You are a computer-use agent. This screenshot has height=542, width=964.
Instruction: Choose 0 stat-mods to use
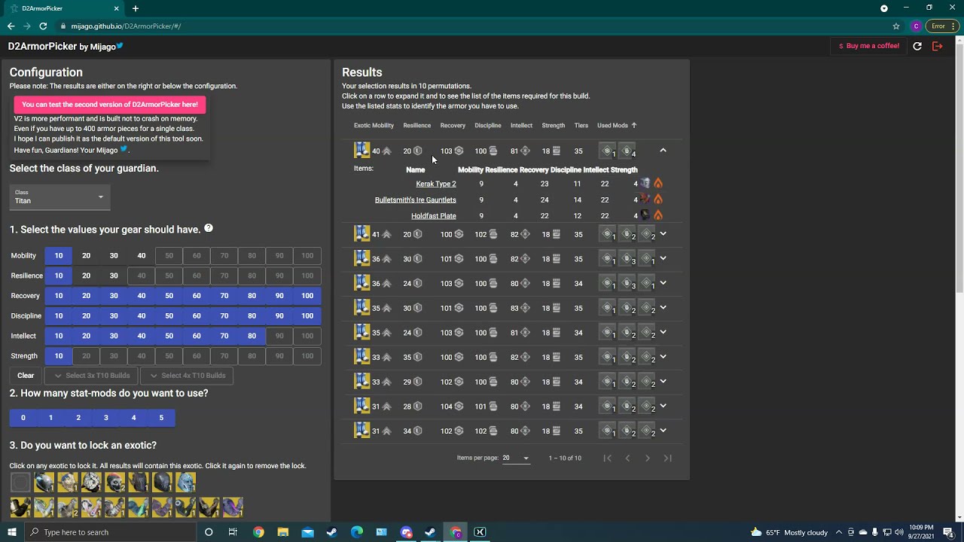(23, 418)
